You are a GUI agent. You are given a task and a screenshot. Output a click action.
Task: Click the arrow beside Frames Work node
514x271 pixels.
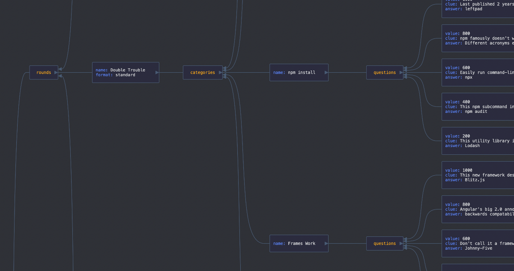click(326, 244)
